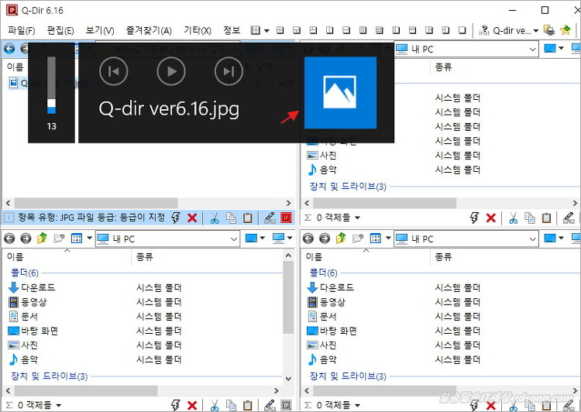Click the new folder icon in the bottom-left pane
This screenshot has width=581, height=412.
tap(60, 239)
